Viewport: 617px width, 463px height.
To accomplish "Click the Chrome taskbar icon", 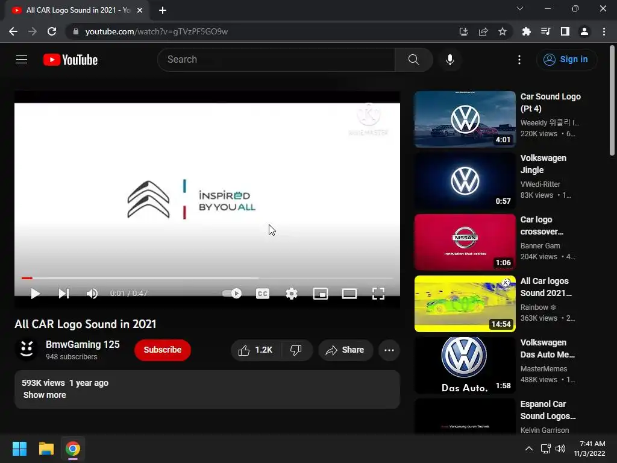I will [x=73, y=449].
